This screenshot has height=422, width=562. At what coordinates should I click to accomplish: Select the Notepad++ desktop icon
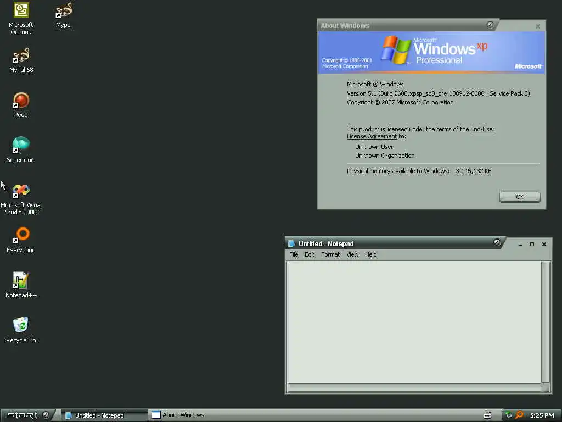tap(21, 285)
